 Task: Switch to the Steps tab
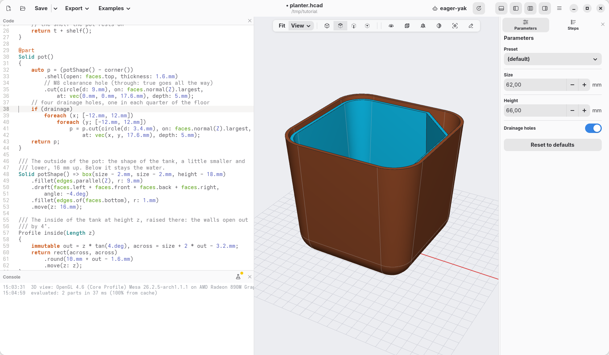[x=573, y=25]
